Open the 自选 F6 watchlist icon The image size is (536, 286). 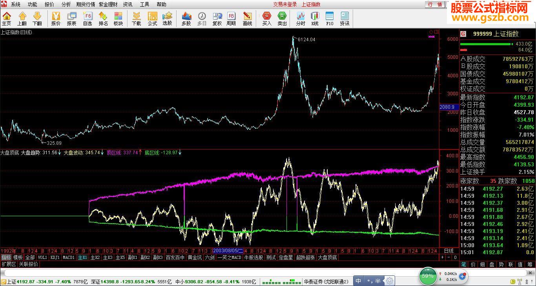coord(88,18)
